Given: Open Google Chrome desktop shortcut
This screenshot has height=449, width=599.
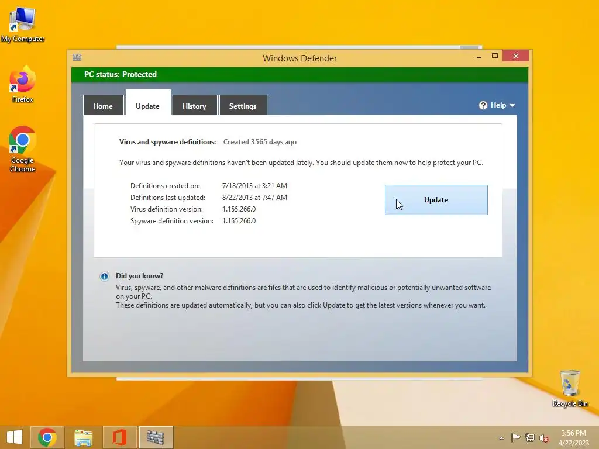Looking at the screenshot, I should pyautogui.click(x=23, y=149).
